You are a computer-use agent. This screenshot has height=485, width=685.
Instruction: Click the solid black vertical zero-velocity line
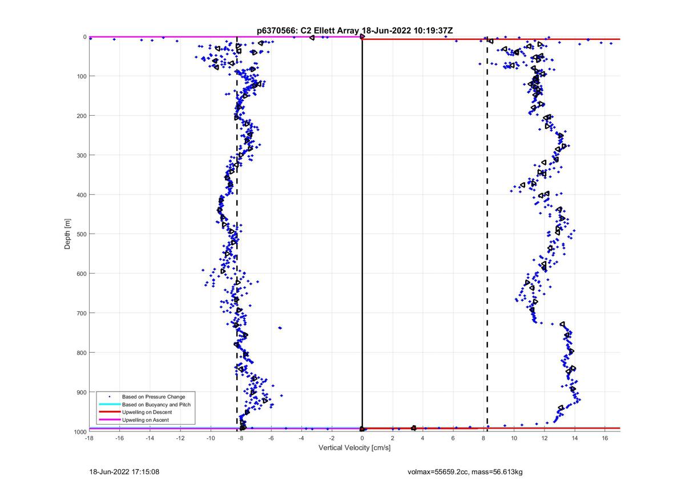pos(362,234)
